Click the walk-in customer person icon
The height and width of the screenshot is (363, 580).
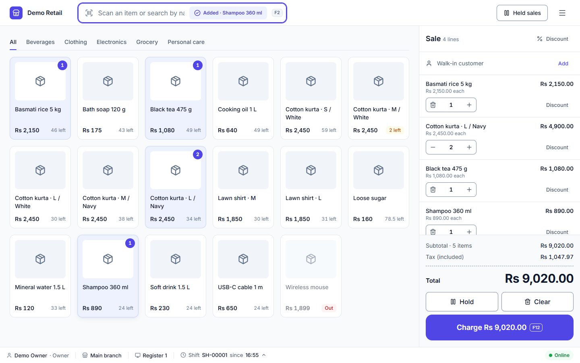point(429,63)
